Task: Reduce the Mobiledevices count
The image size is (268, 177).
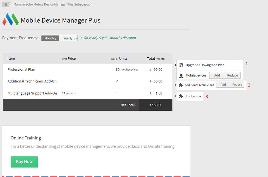Action: coord(232,75)
